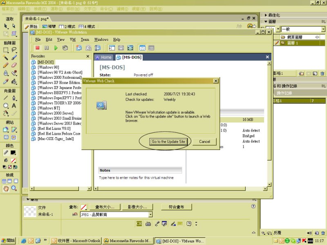Select the Blur tool
This screenshot has width=327, height=245.
click(6, 73)
